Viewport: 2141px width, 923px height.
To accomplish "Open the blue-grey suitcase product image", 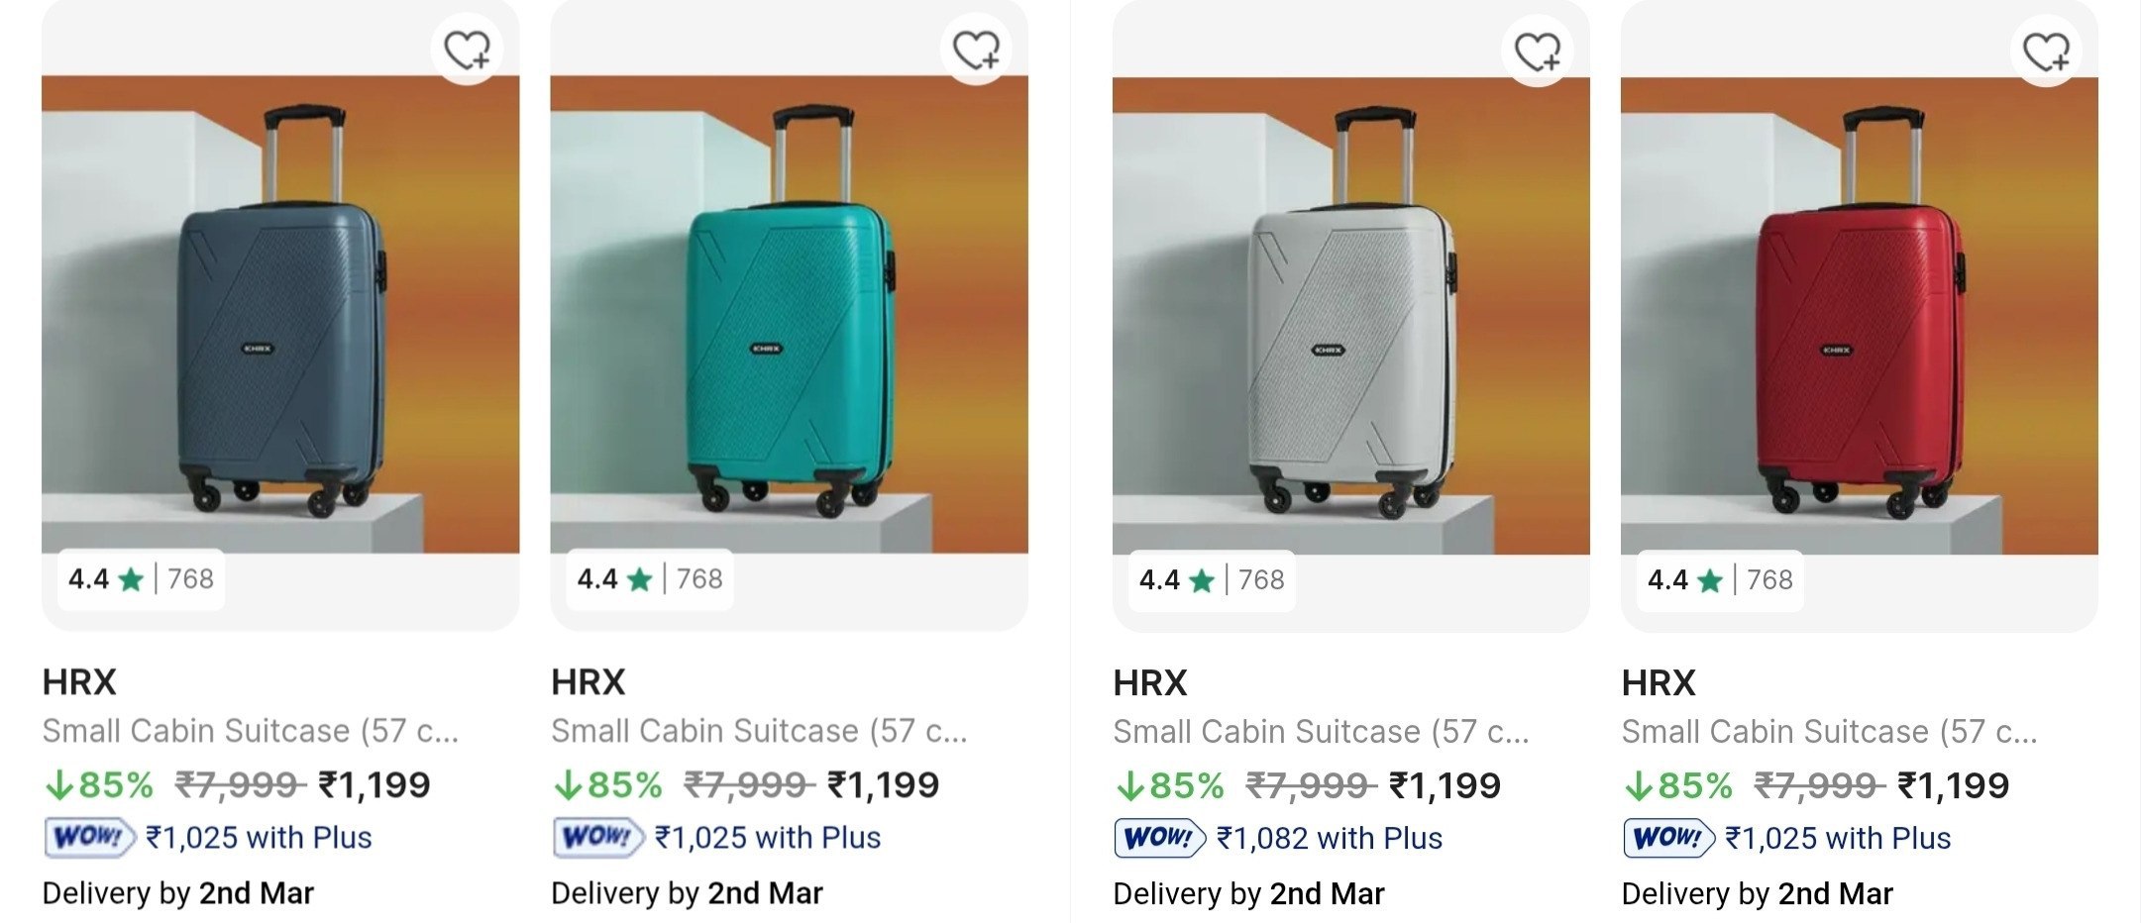I will (x=280, y=315).
